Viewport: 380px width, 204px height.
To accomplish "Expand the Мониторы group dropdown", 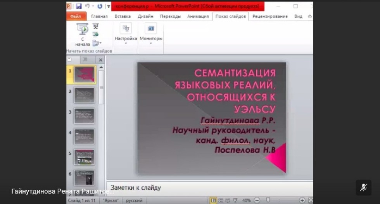I will tap(151, 43).
